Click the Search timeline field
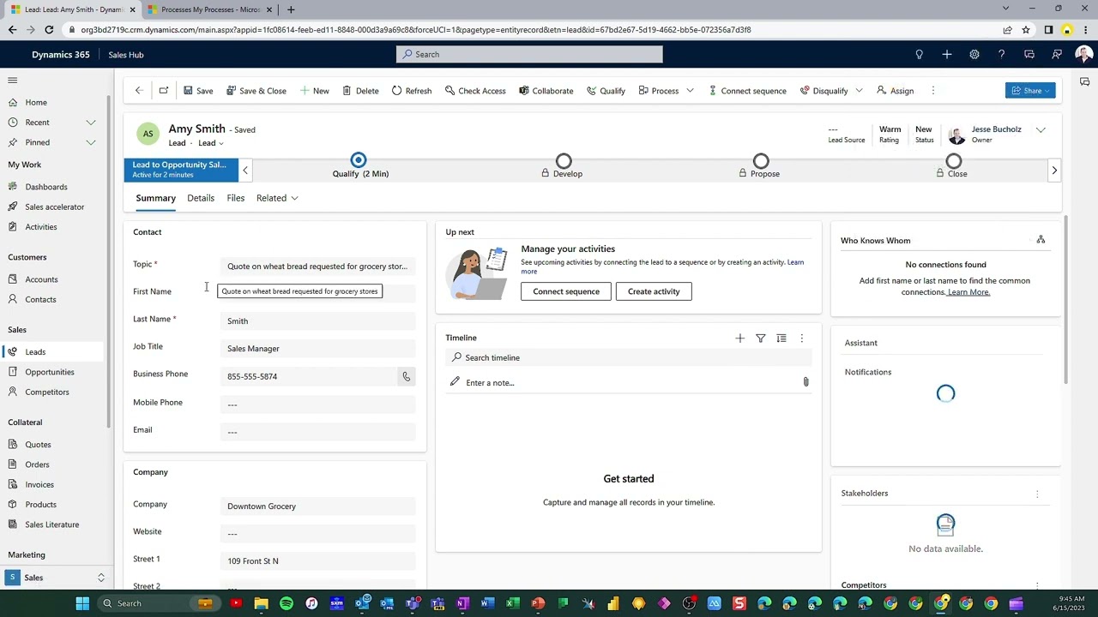 click(628, 357)
